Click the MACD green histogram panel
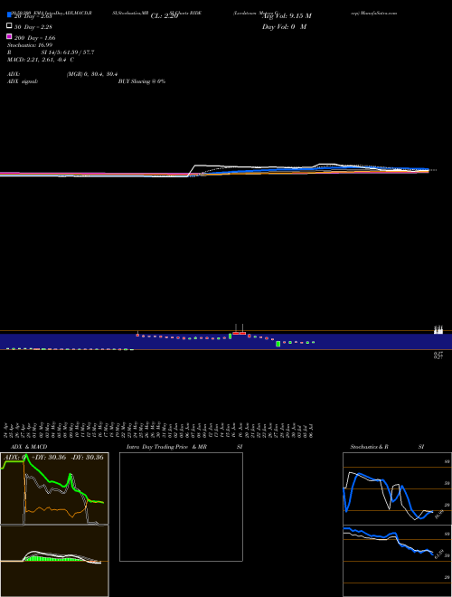The image size is (452, 597). (54, 561)
